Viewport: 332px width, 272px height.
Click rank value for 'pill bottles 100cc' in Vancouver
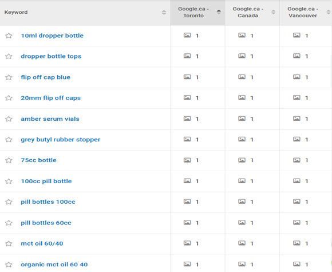tap(306, 202)
